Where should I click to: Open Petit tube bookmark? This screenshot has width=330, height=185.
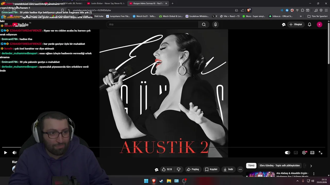[97, 16]
